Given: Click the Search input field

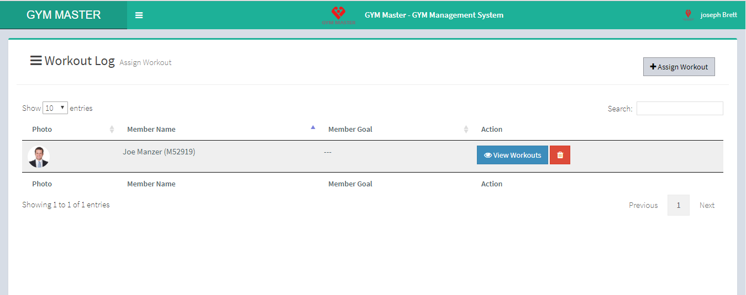Looking at the screenshot, I should coord(679,109).
